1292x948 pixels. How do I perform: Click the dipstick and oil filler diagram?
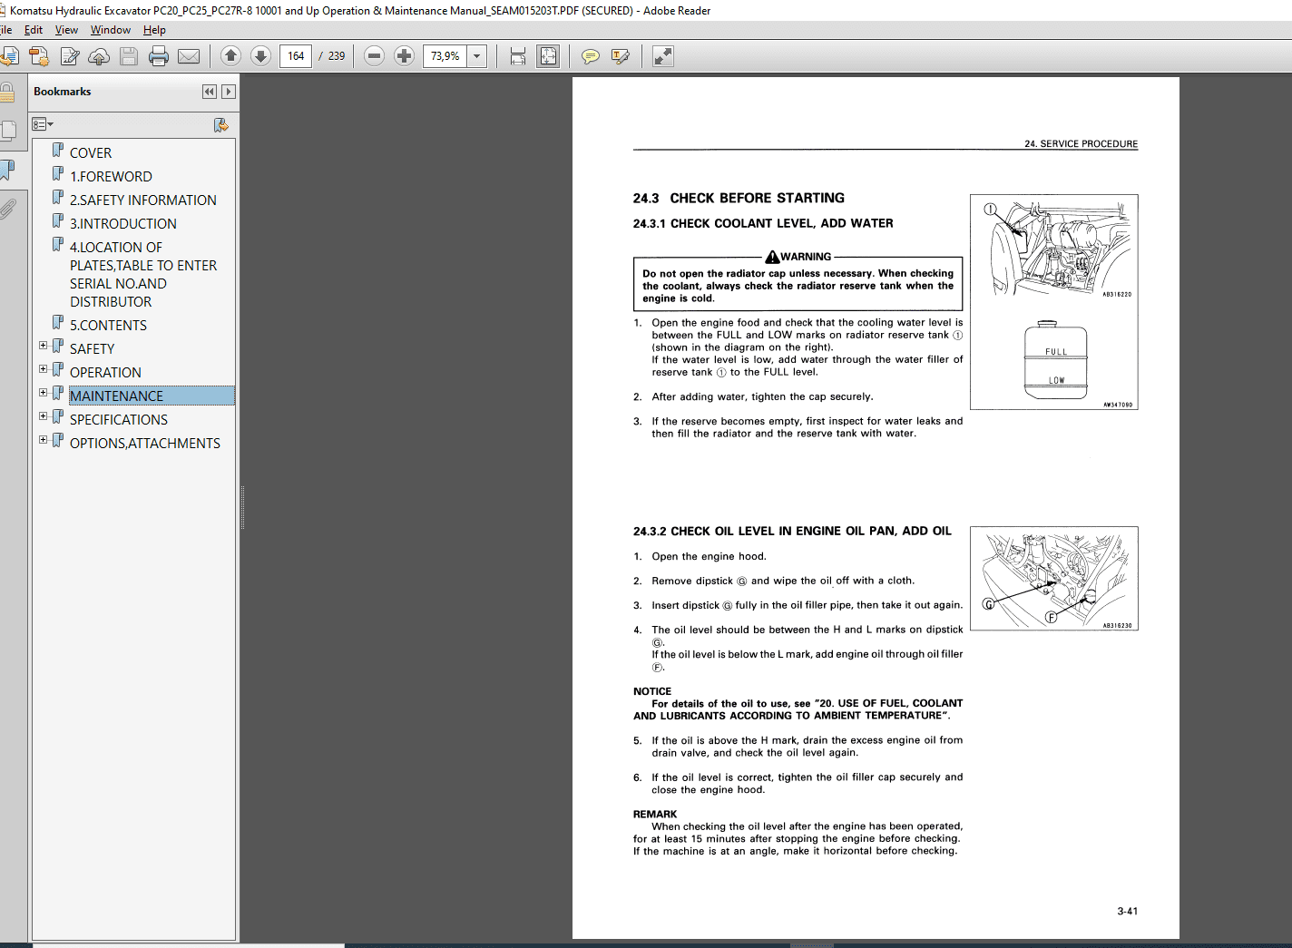coord(1054,579)
